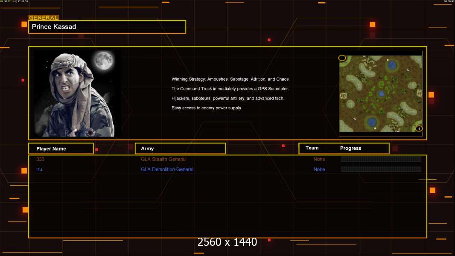
Task: Select player 333 in the list
Action: tap(41, 159)
